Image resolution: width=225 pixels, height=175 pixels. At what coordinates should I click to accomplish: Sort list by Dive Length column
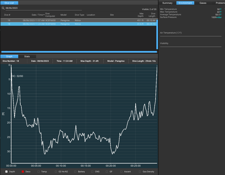[x=152, y=15]
